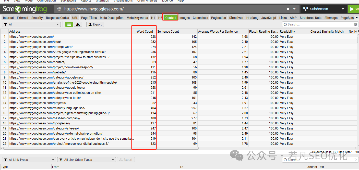The height and width of the screenshot is (170, 359).
Task: Add columns with the plus icon
Action: tap(358, 32)
